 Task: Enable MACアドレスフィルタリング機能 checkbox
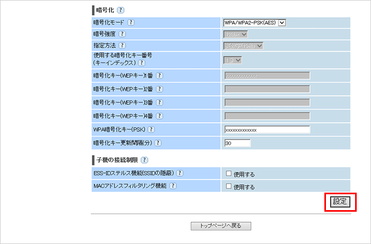[x=228, y=187]
